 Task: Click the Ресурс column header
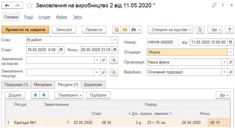coord(26,109)
